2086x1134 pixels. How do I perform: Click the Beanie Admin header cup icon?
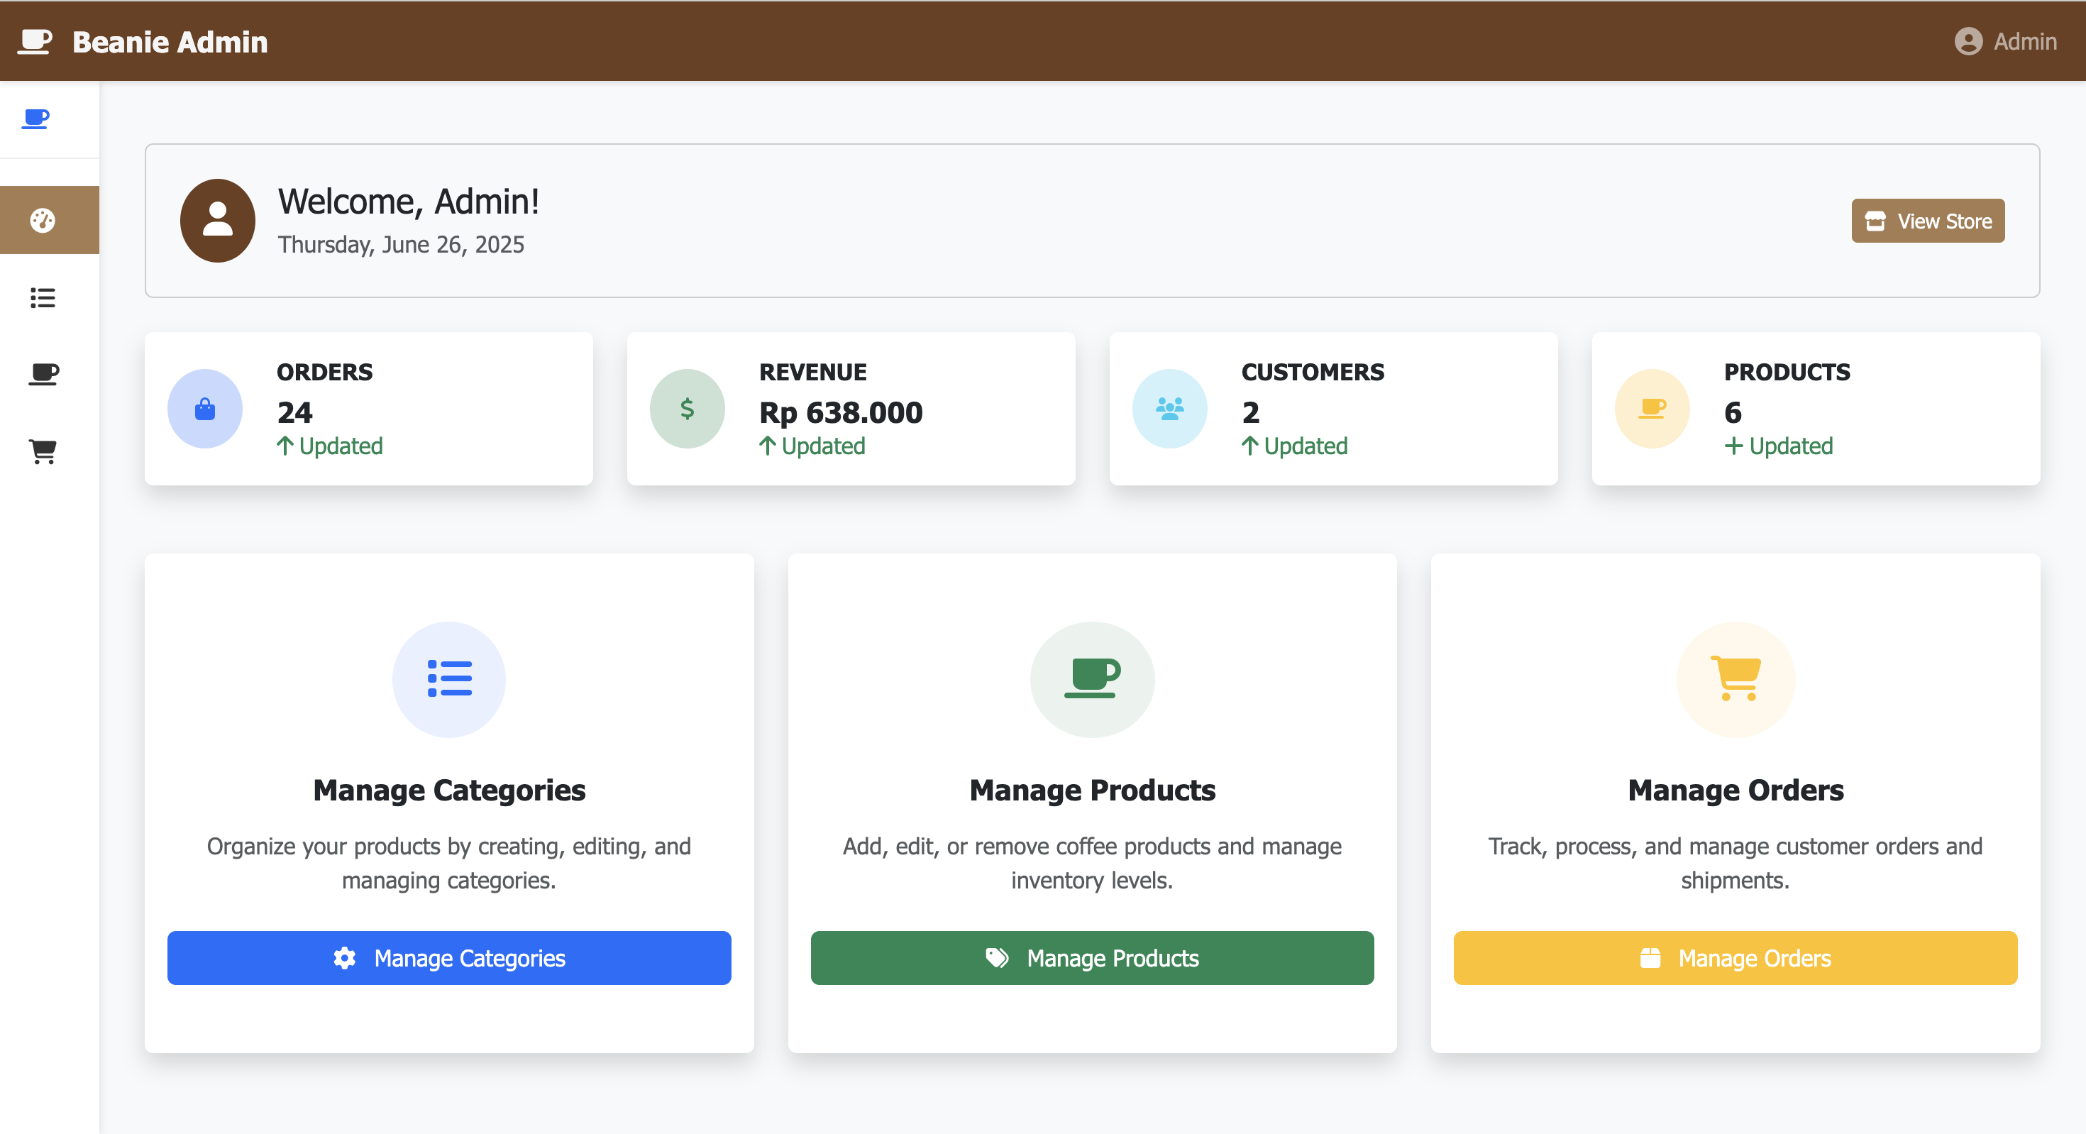pyautogui.click(x=35, y=41)
